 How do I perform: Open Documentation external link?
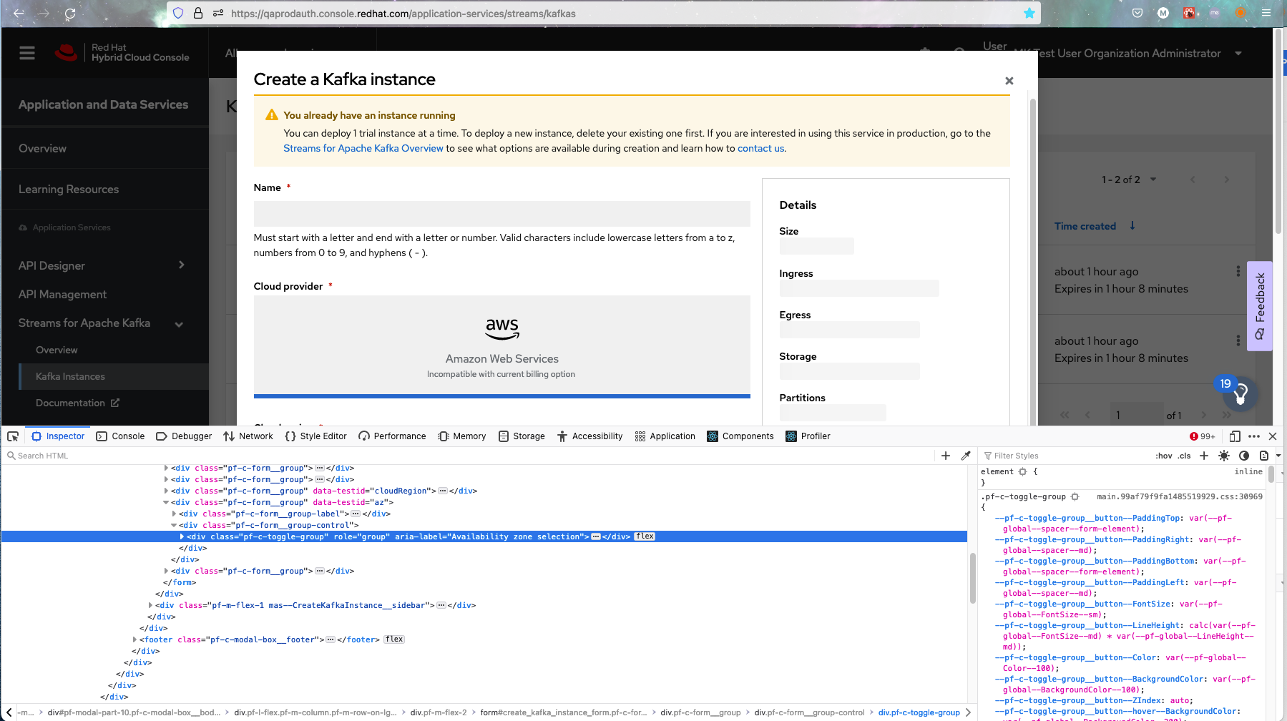[77, 403]
